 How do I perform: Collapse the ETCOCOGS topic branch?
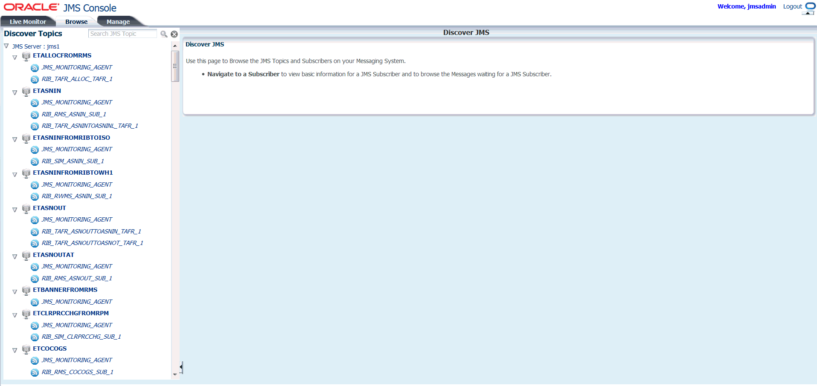click(x=15, y=350)
